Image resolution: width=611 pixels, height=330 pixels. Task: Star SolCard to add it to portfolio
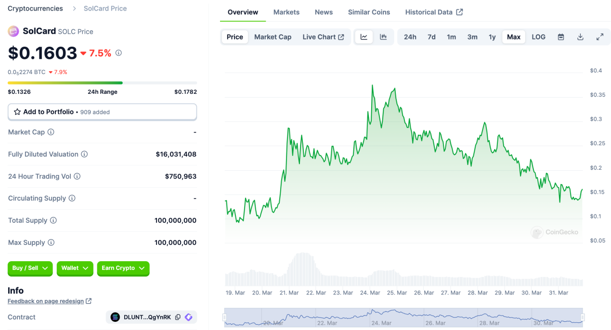[18, 112]
